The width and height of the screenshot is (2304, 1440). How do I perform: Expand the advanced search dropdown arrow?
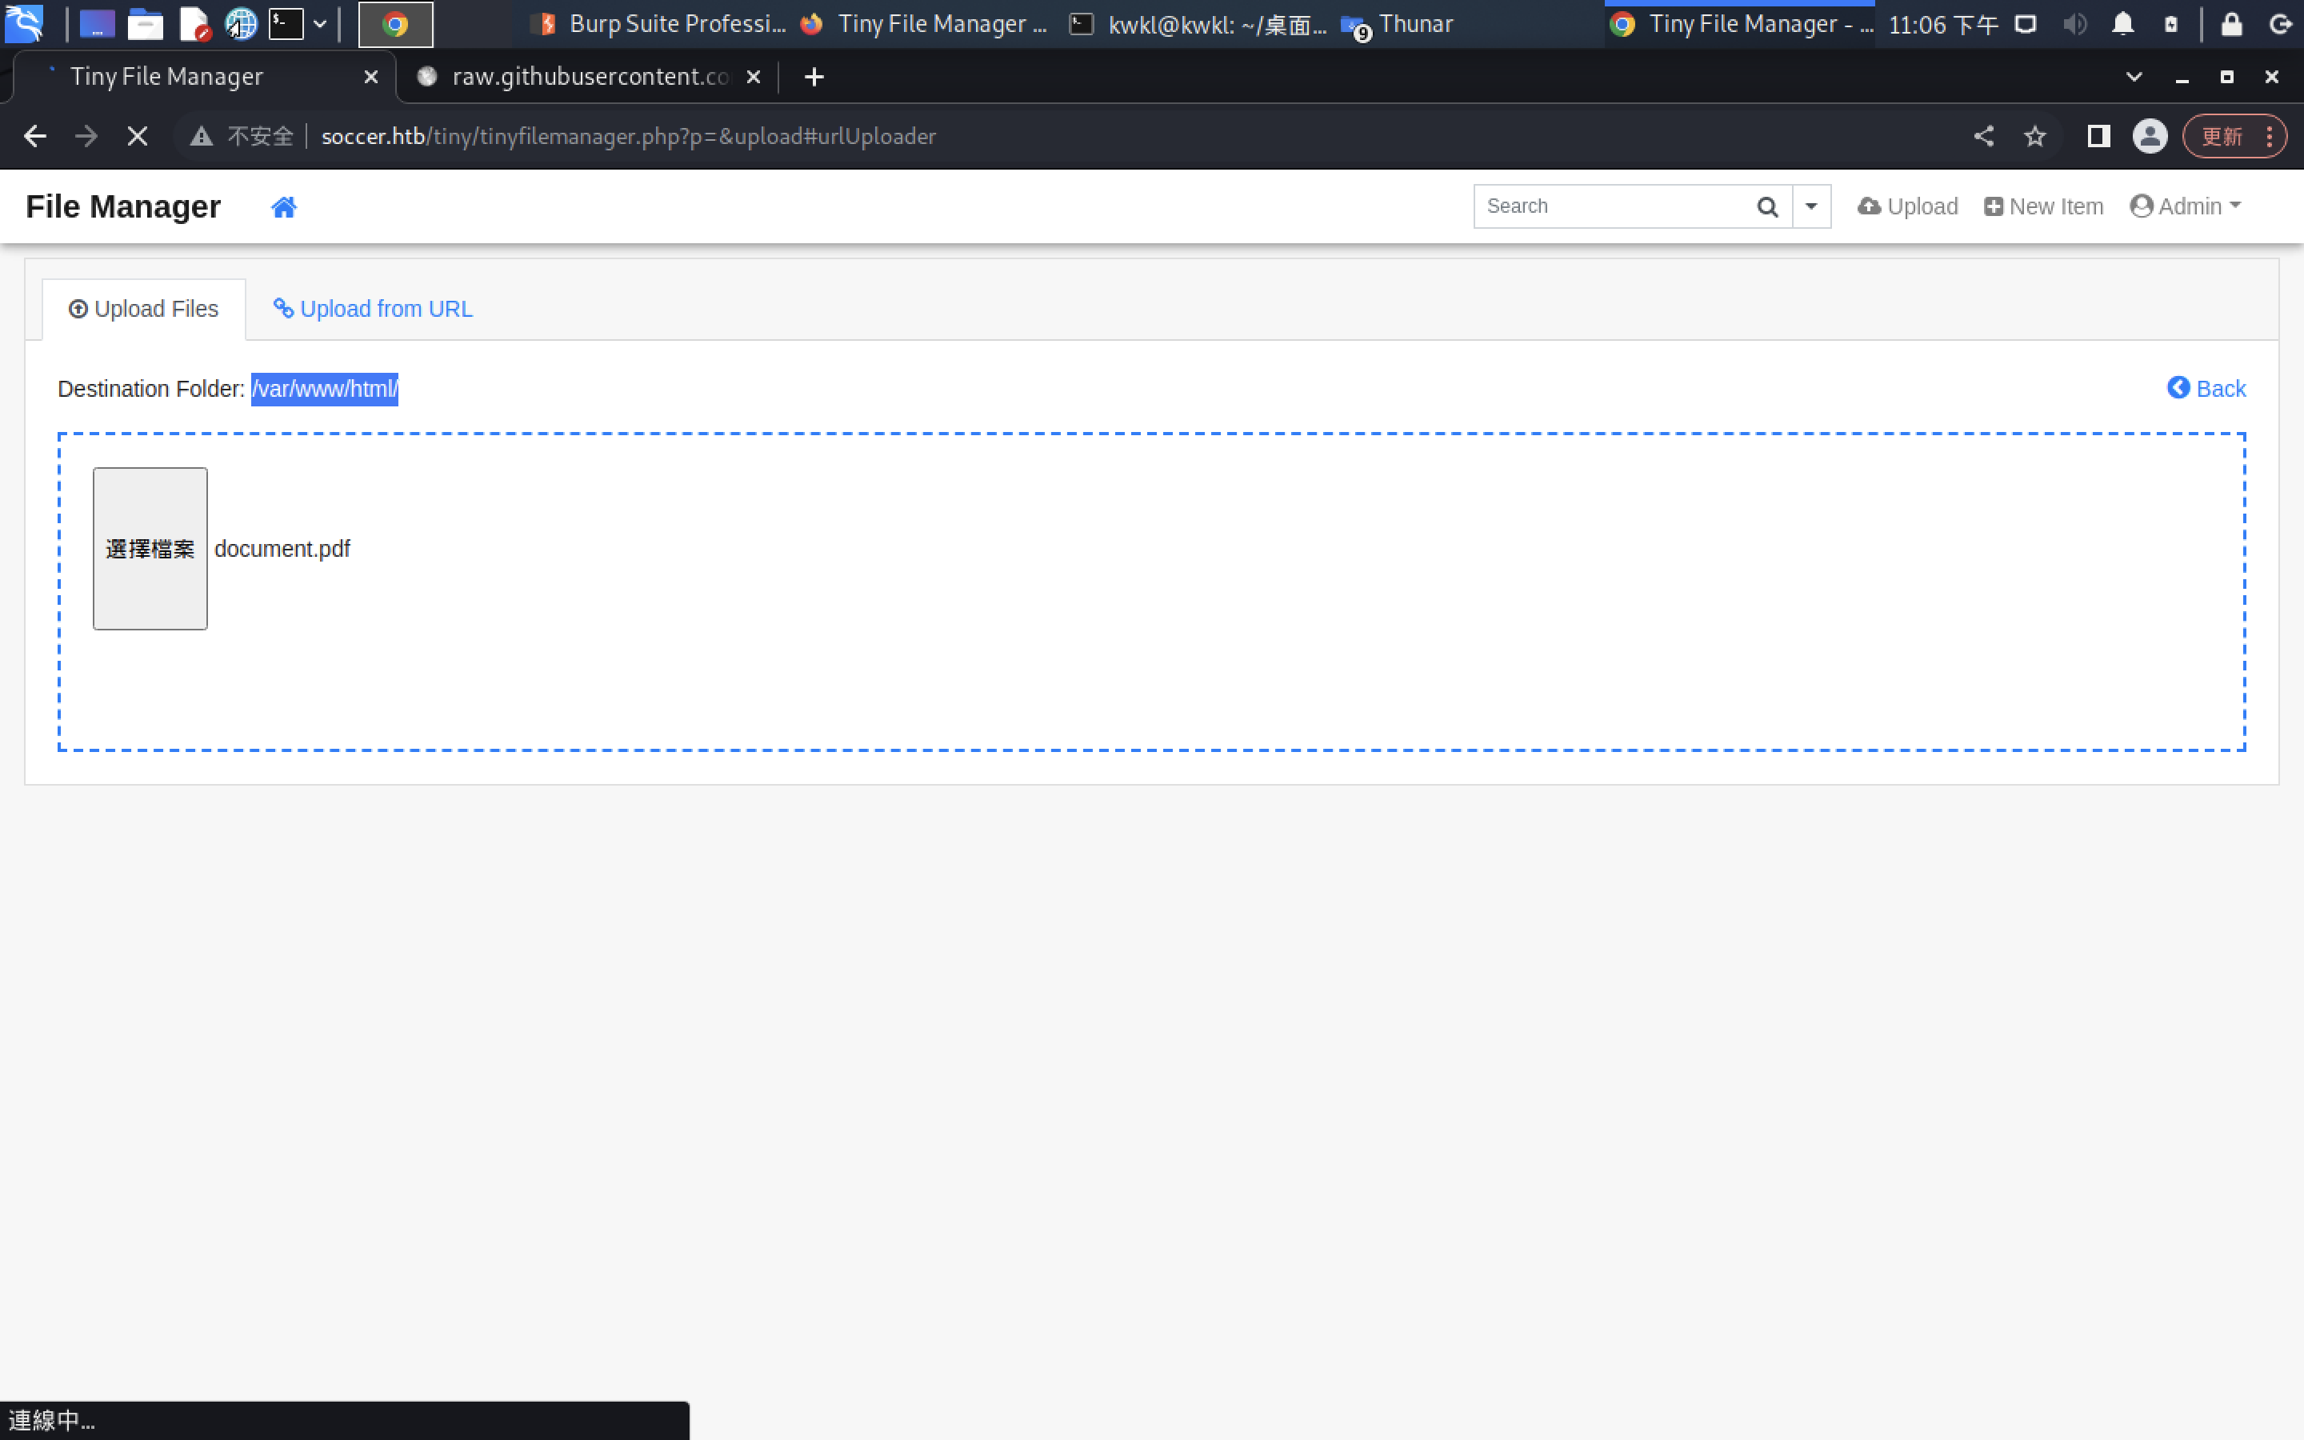coord(1811,206)
